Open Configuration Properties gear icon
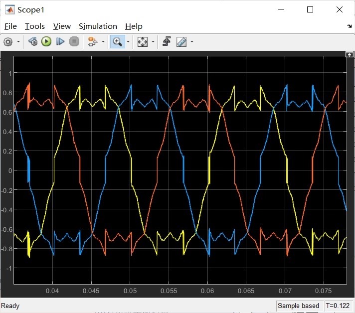Screen dimensions: 355x313 pos(8,42)
